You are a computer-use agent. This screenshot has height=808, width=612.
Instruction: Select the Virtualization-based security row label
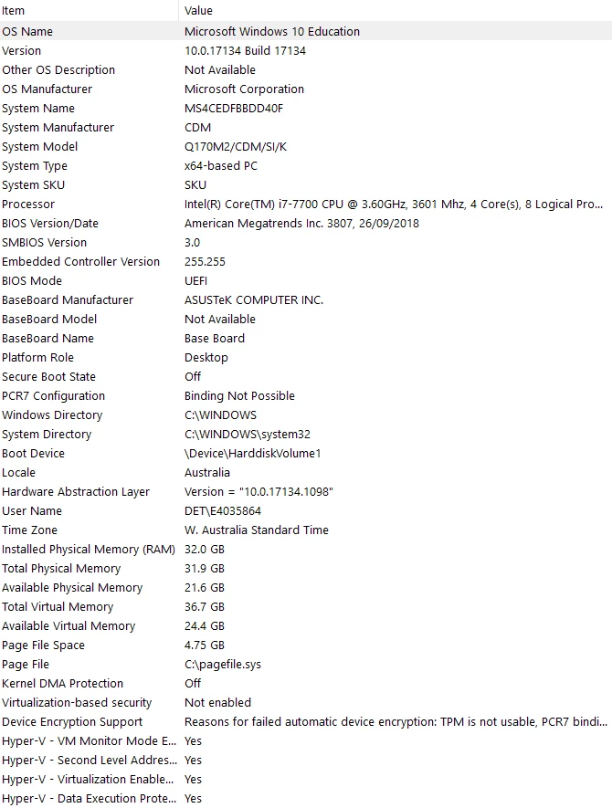[x=77, y=702]
